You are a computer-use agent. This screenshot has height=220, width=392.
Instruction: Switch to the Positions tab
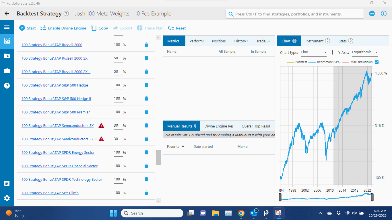point(219,41)
